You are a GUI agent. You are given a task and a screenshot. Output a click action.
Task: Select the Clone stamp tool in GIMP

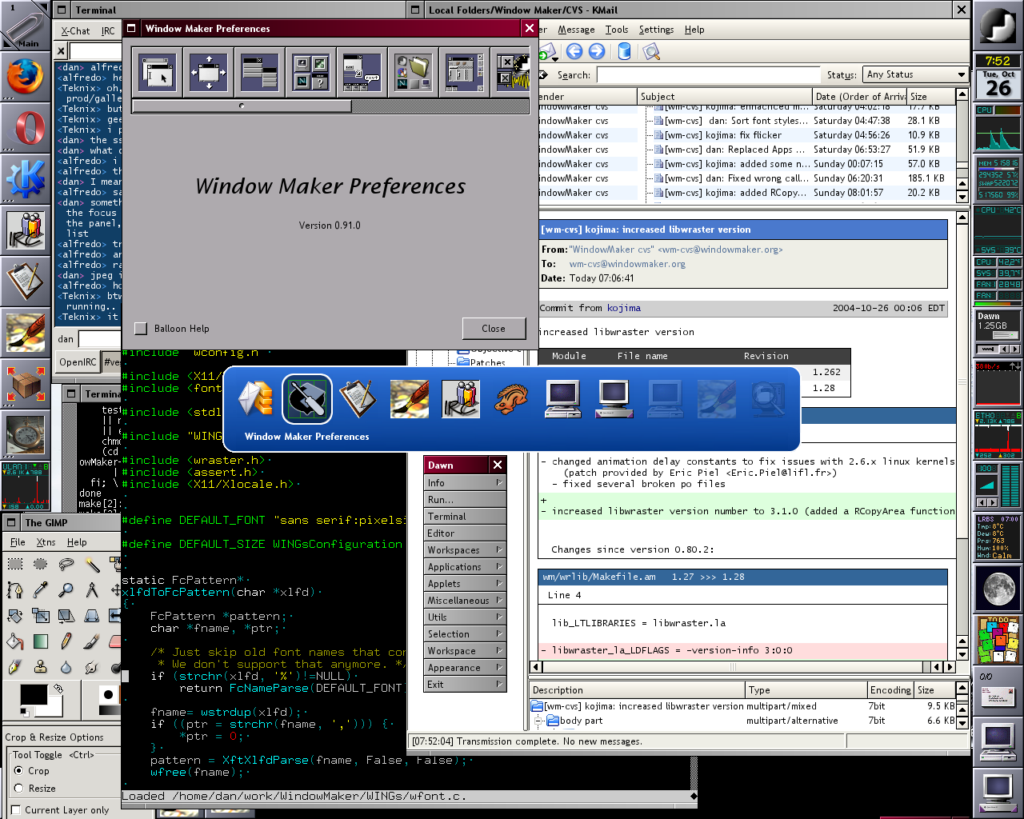[41, 667]
